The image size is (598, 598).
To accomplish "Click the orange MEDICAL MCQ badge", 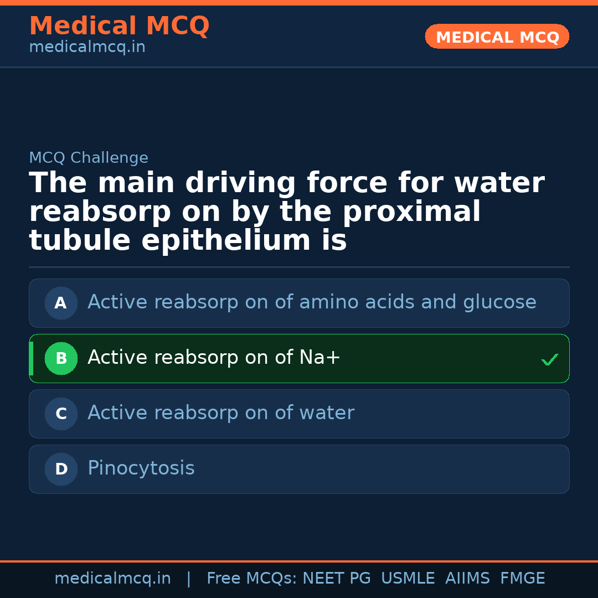I will pos(497,37).
